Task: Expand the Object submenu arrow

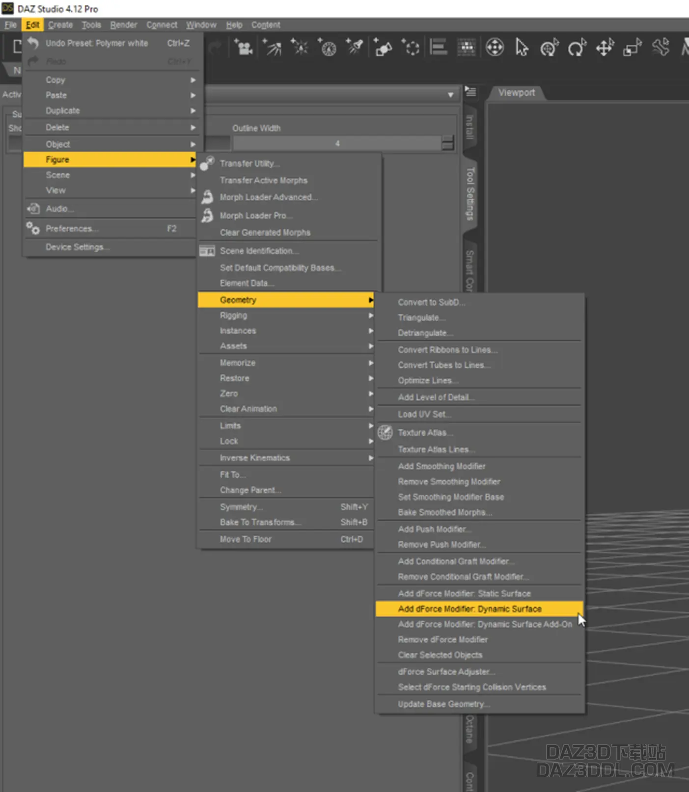Action: tap(193, 144)
